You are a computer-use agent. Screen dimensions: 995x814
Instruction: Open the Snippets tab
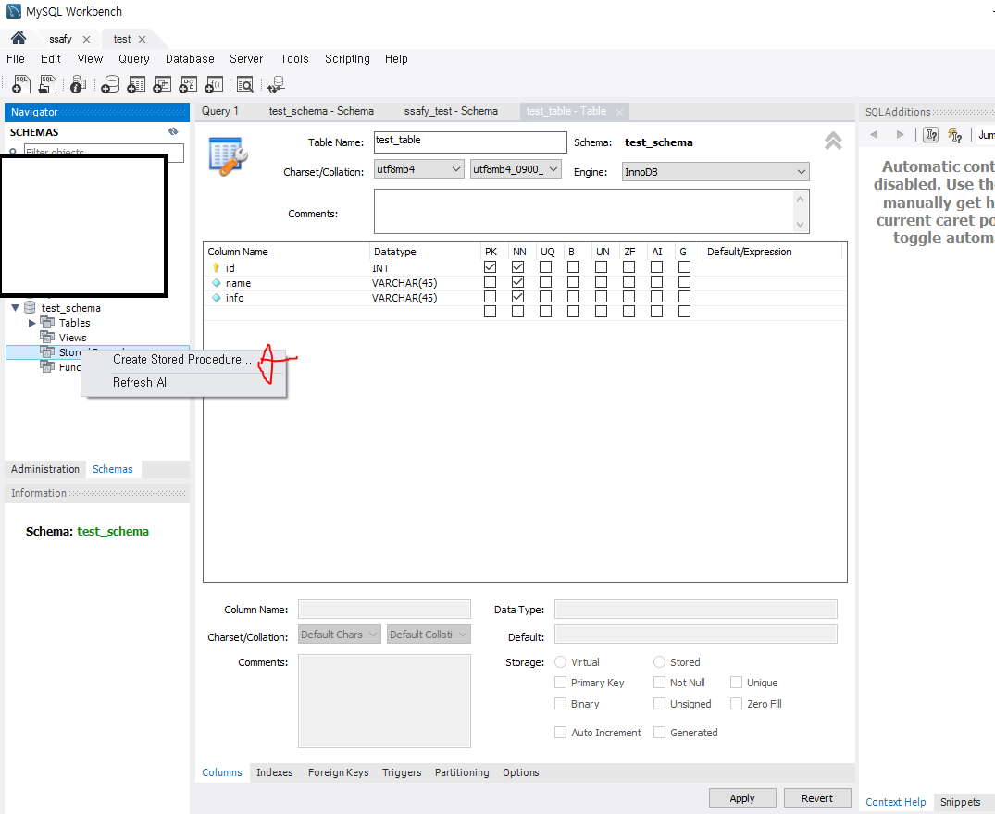(960, 802)
